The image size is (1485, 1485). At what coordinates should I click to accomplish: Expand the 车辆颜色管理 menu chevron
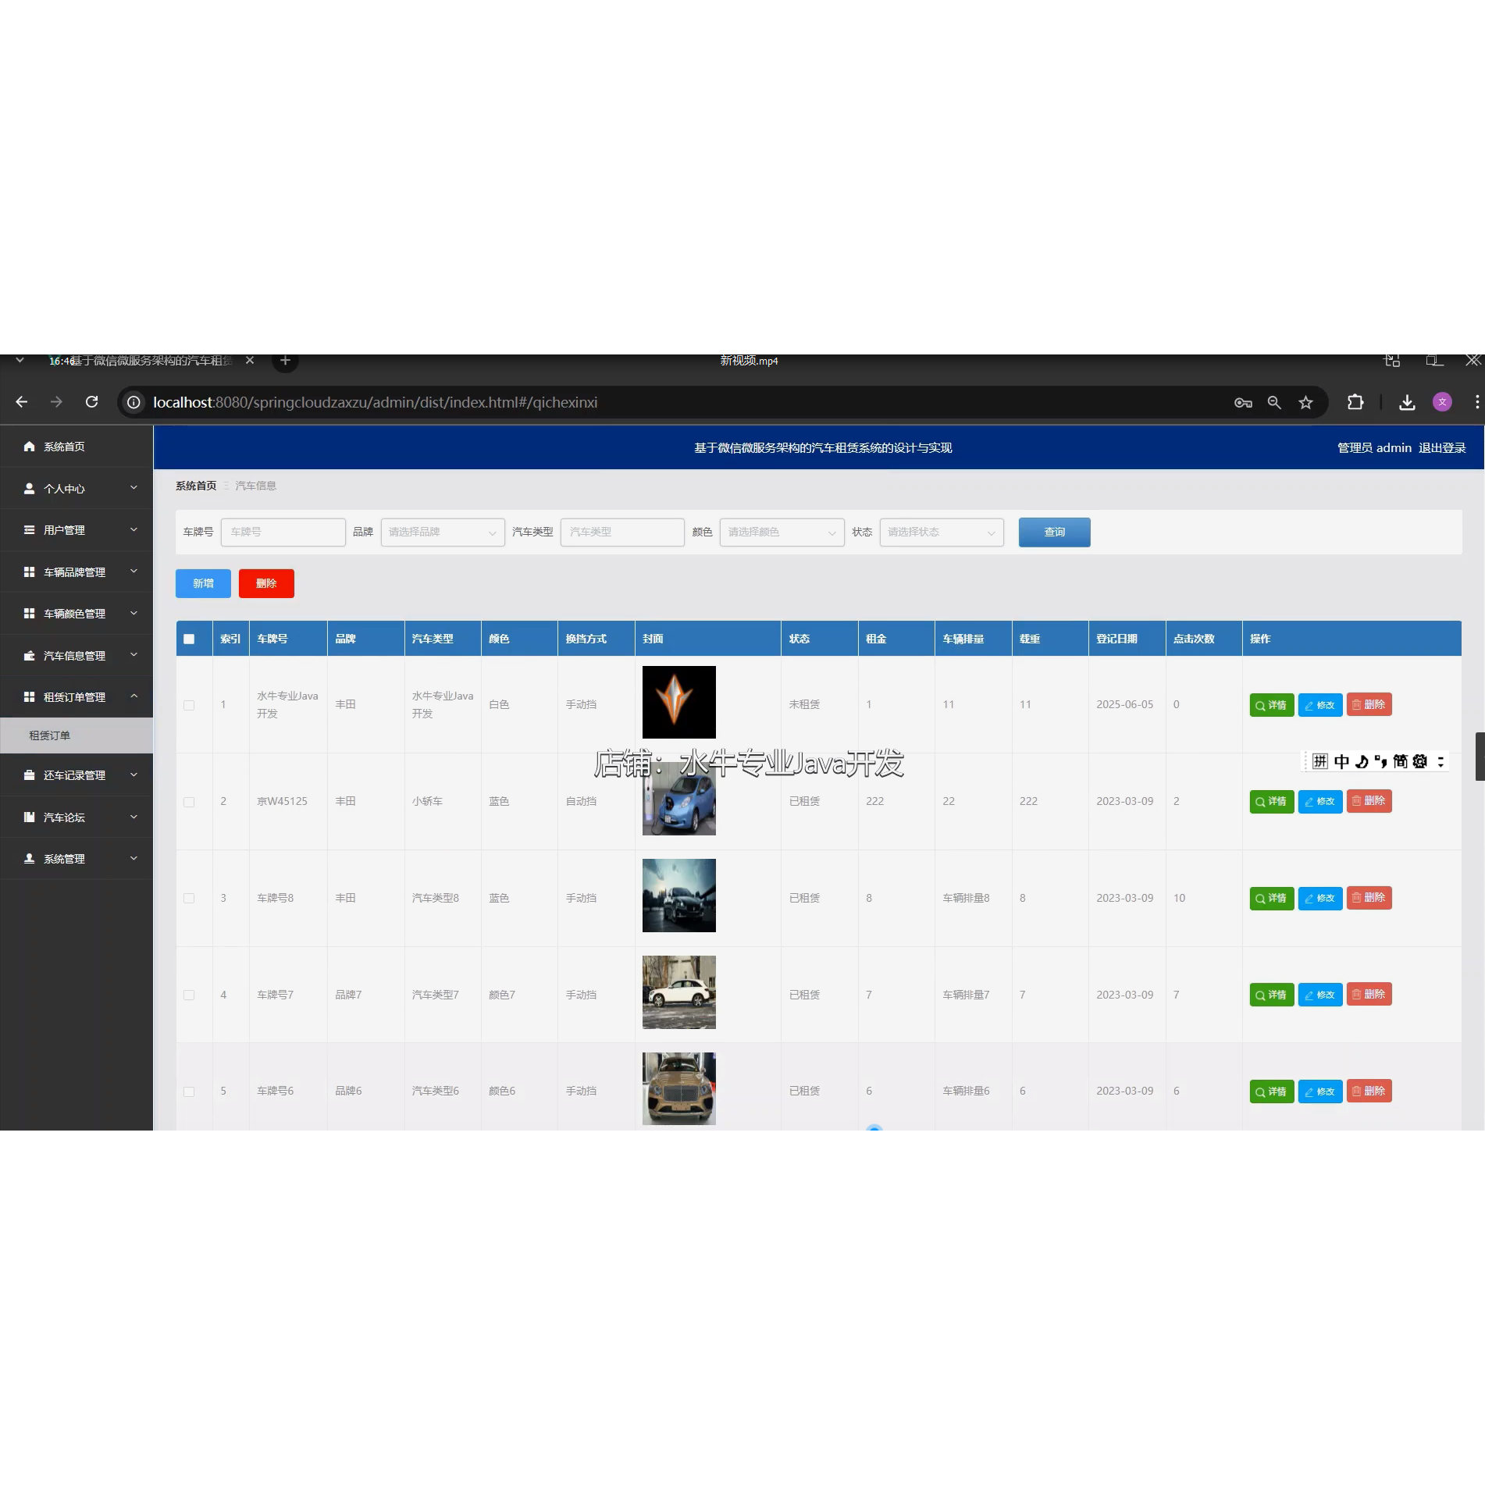click(134, 613)
